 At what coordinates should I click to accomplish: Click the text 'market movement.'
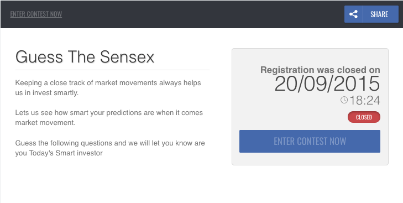click(x=45, y=123)
